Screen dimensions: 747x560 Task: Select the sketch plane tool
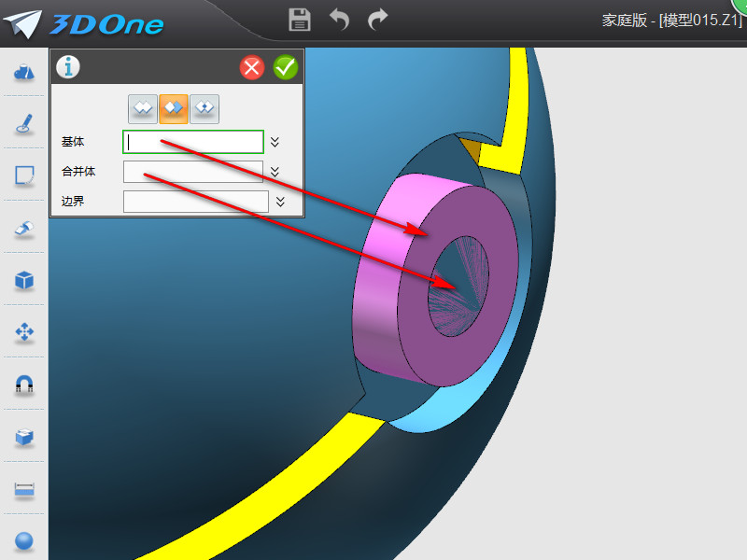23,174
